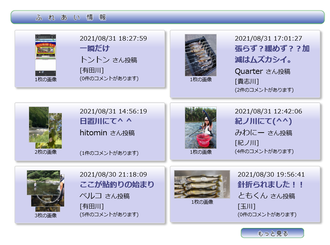Click the 0-comment text in 一瞬だけ post
Image resolution: width=330 pixels, height=245 pixels.
pos(109,79)
